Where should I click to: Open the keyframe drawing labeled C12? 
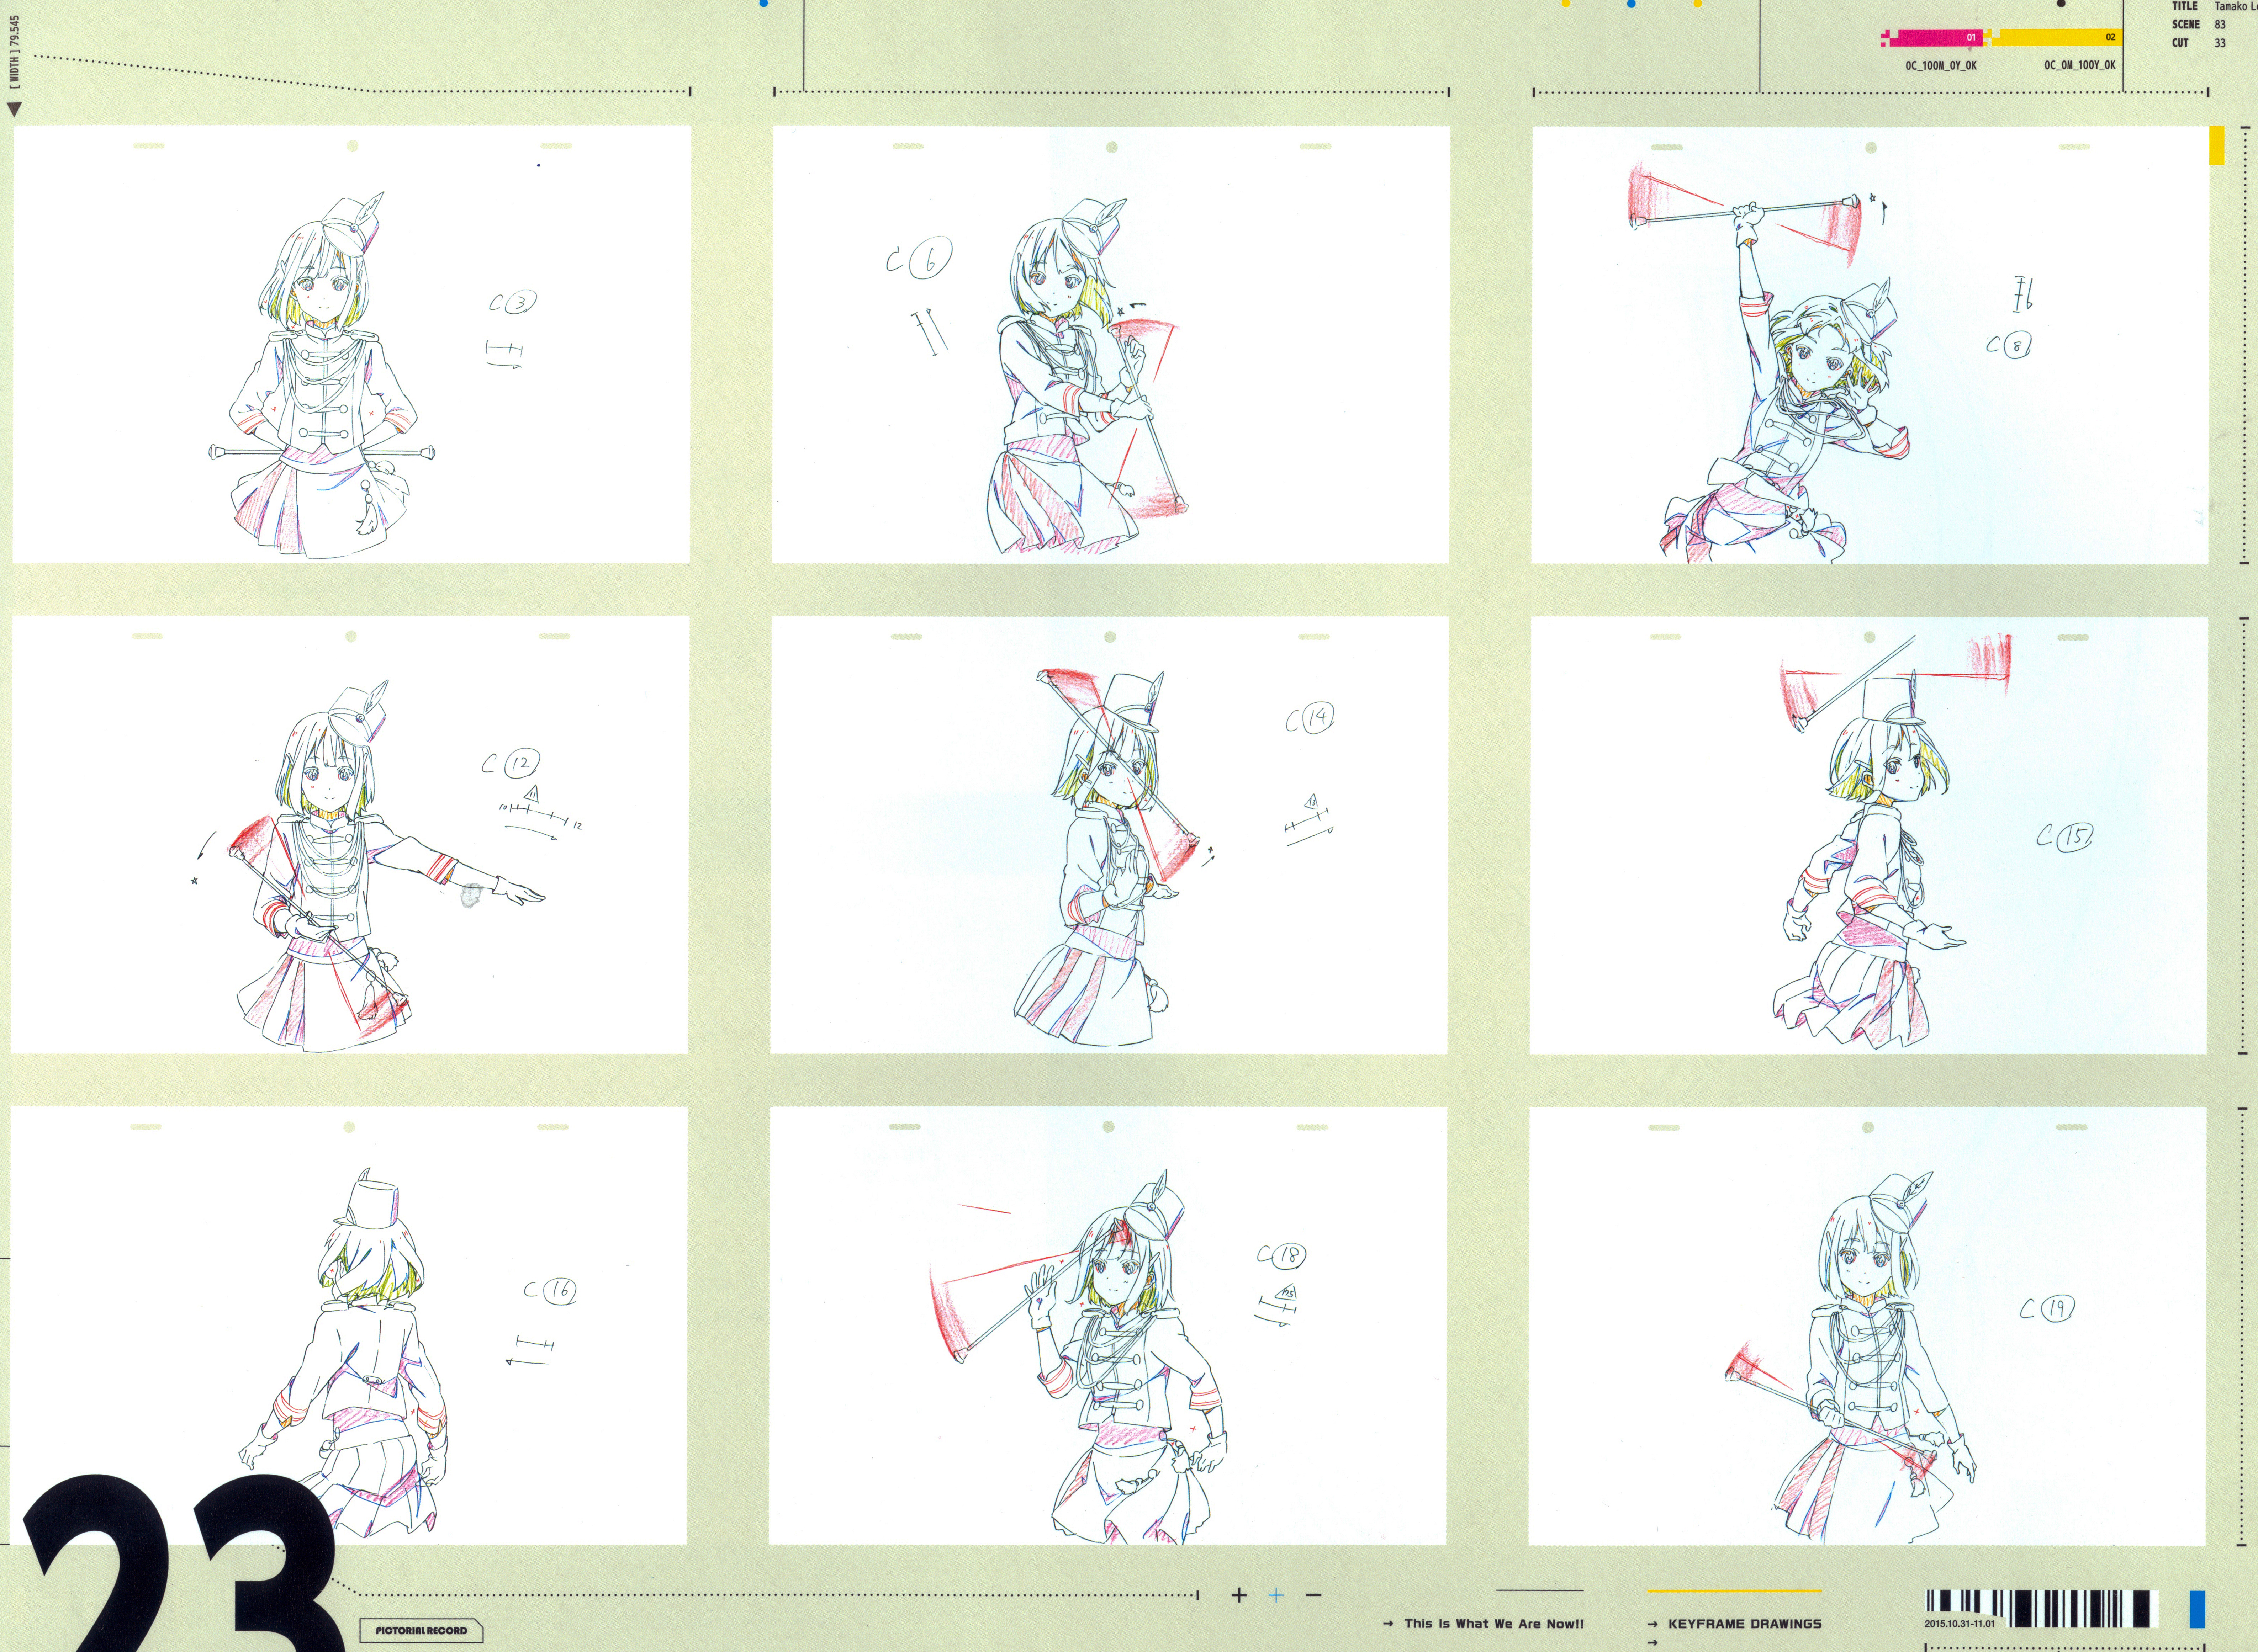pyautogui.click(x=350, y=835)
